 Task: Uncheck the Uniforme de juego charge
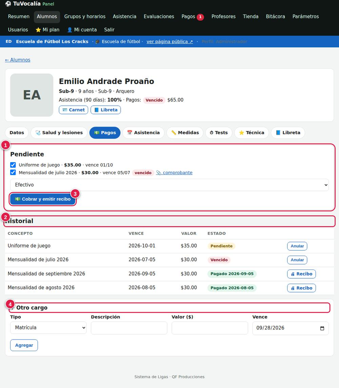13,165
